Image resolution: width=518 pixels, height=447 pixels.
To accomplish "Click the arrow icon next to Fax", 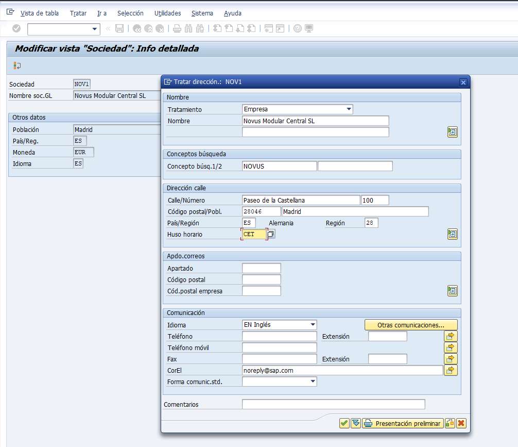I will coord(450,359).
